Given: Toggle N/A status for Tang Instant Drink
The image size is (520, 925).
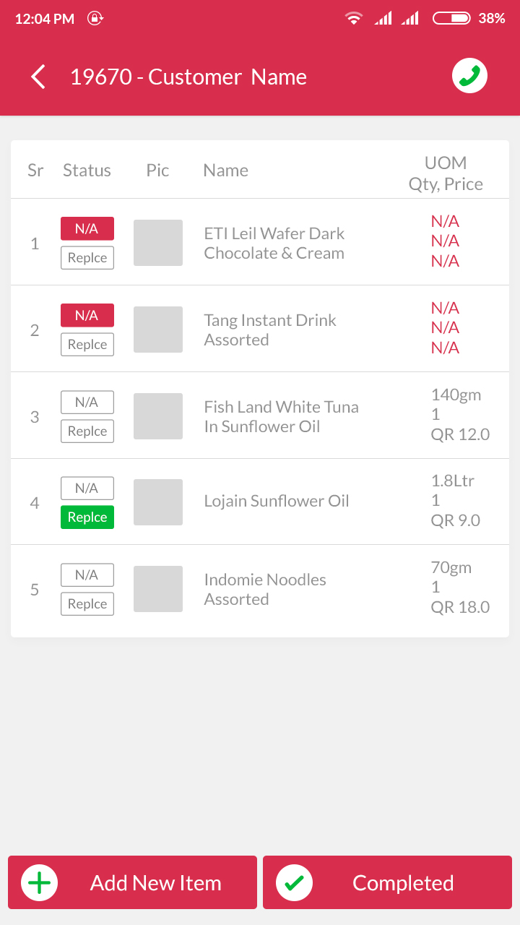Looking at the screenshot, I should (x=87, y=315).
